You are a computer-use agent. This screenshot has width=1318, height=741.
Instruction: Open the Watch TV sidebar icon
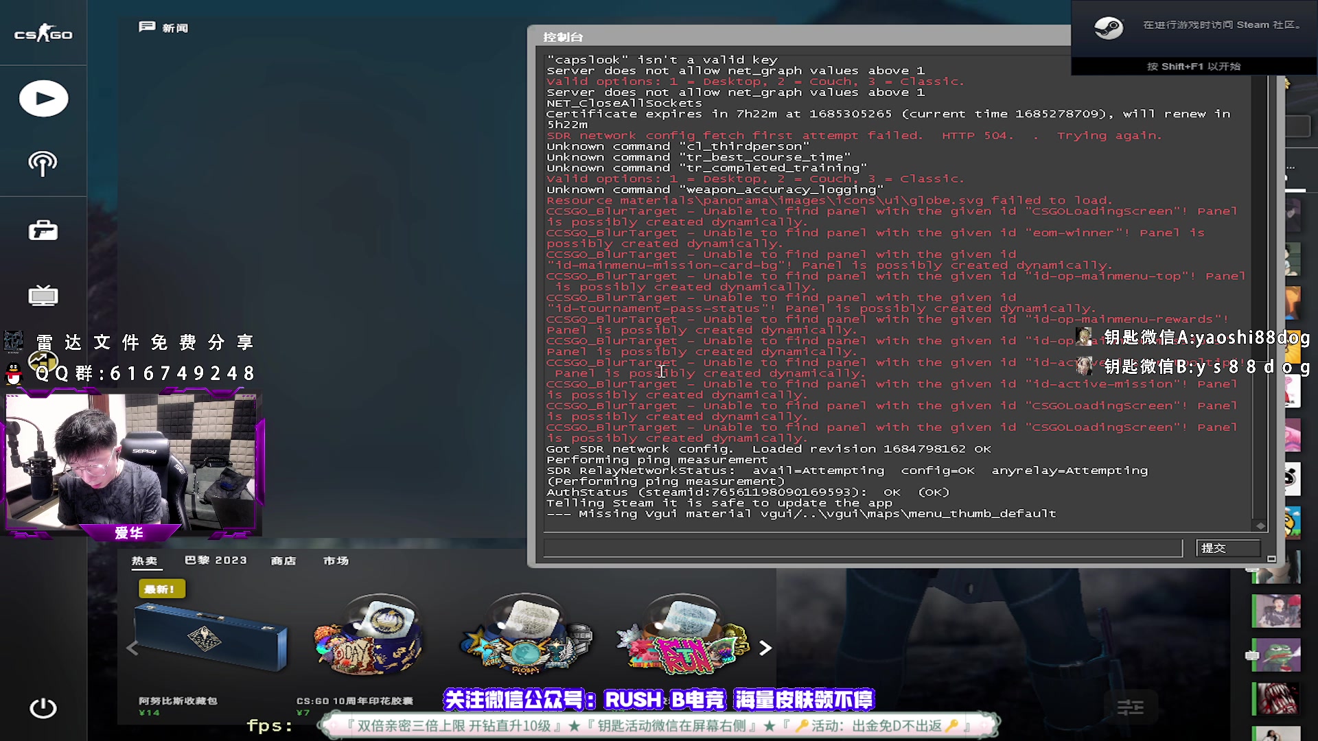click(x=43, y=295)
